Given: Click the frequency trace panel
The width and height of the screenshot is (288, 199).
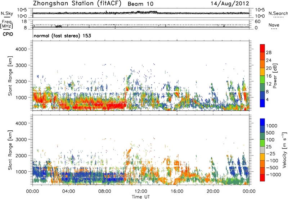Looking at the screenshot, I should click(x=141, y=24).
